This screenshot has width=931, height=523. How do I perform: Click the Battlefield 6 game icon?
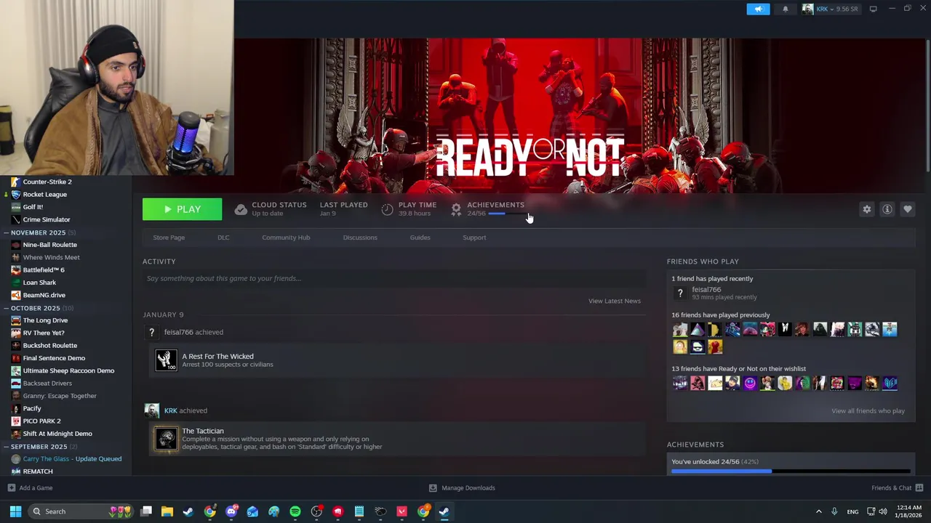(16, 269)
